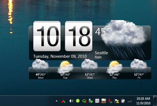Click Monday forecast 49°/43°

coord(41,75)
